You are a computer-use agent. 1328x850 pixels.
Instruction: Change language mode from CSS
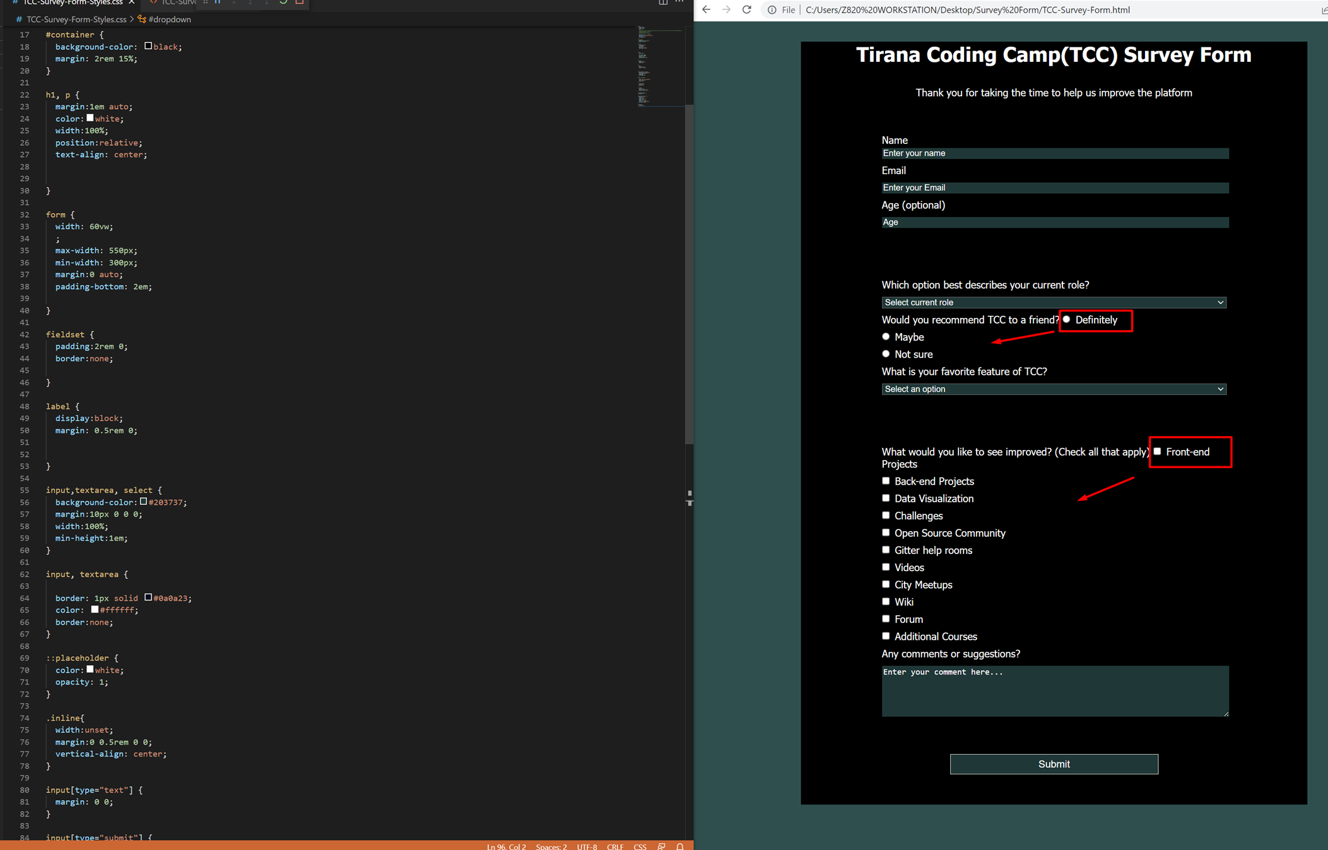click(640, 846)
